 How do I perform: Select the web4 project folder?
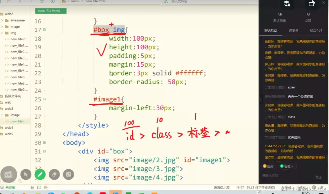9,128
